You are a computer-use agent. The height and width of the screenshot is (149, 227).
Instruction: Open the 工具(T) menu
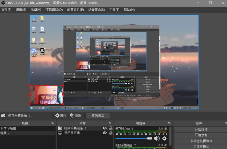point(114,10)
